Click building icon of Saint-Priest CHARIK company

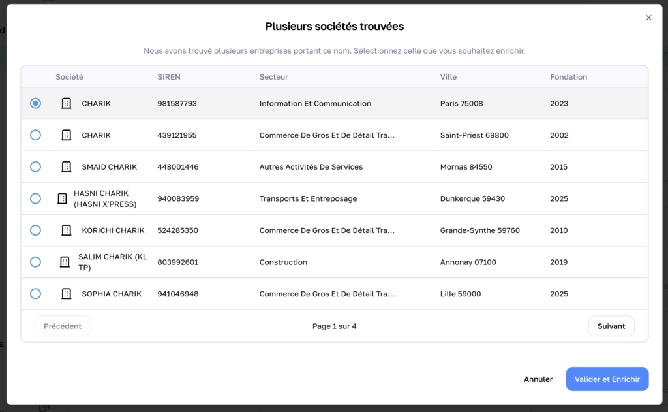coord(66,135)
